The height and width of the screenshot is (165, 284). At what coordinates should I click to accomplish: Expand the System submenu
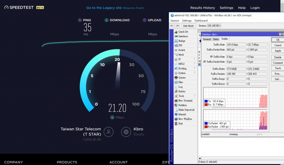[x=195, y=73]
